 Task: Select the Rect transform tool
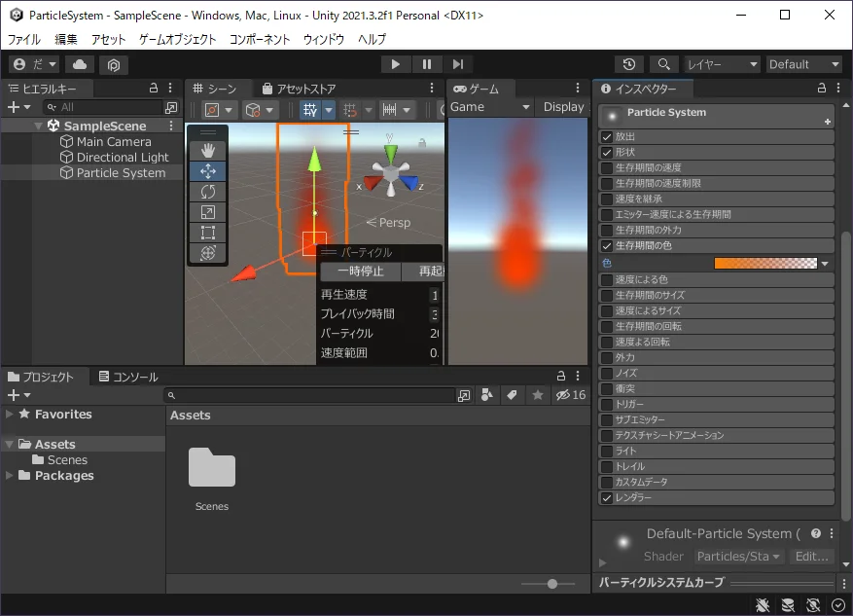208,233
